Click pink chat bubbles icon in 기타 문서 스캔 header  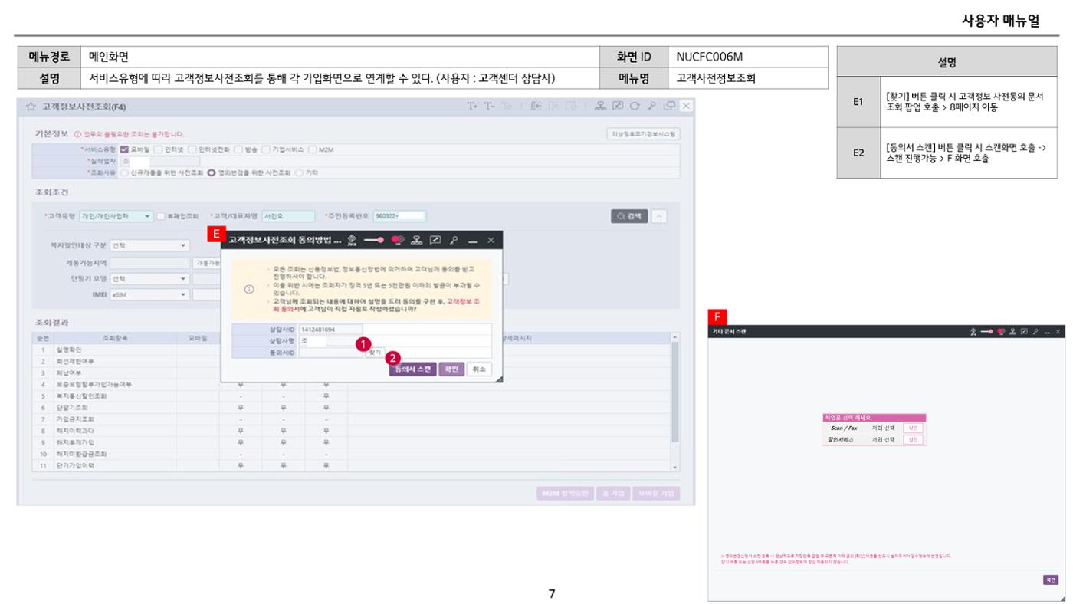[x=1001, y=331]
